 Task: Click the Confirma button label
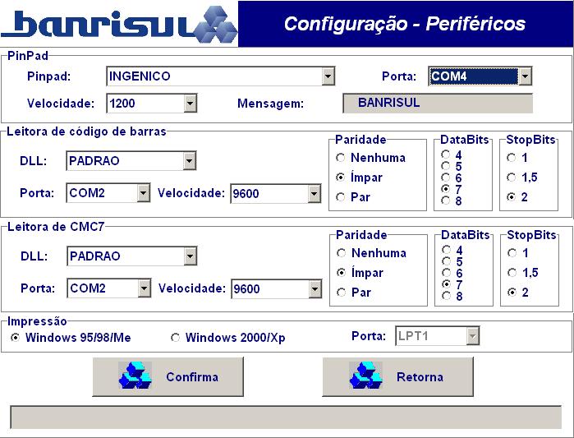coord(192,377)
